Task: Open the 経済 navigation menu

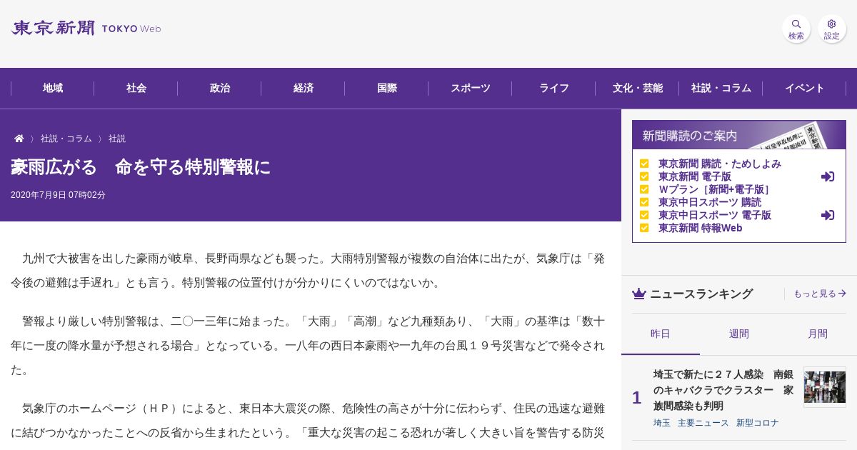Action: click(304, 88)
